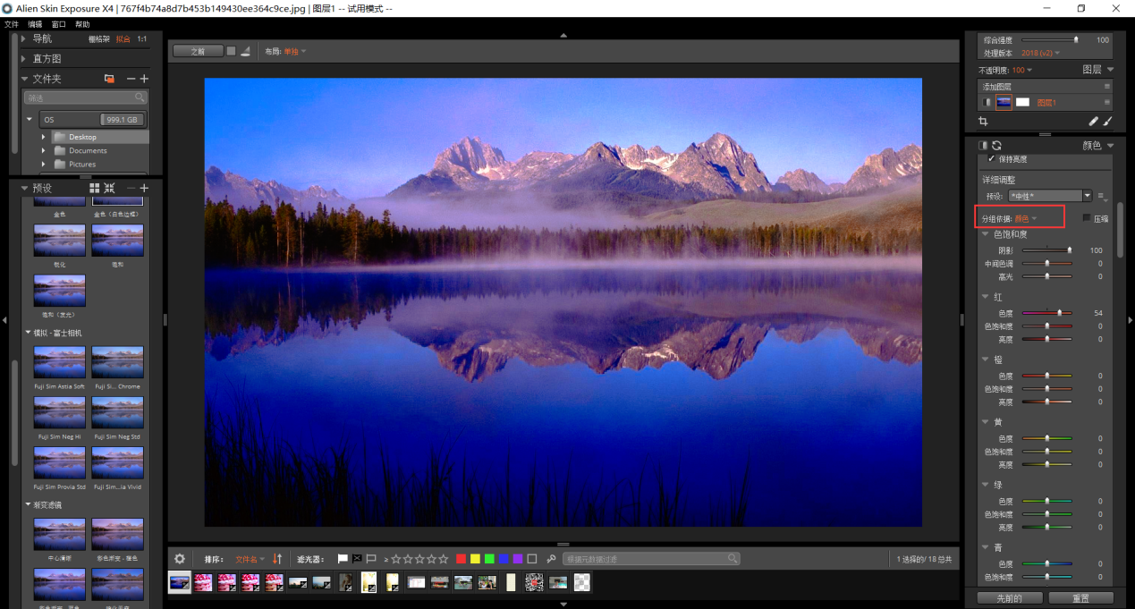1135x609 pixels.
Task: Reverse sort order with arrows icon
Action: [x=277, y=559]
